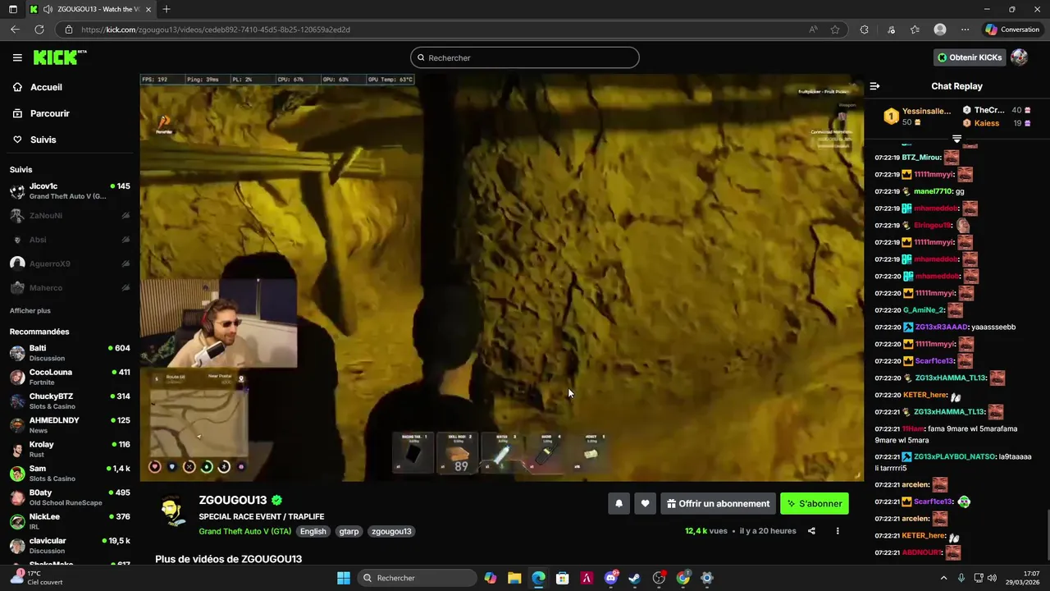
Task: Open File Explorer from taskbar
Action: click(x=514, y=578)
